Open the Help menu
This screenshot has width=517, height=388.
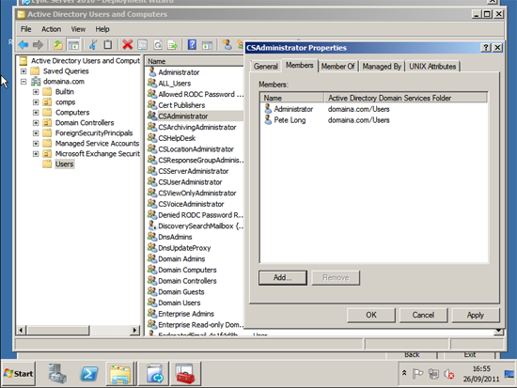pyautogui.click(x=102, y=29)
